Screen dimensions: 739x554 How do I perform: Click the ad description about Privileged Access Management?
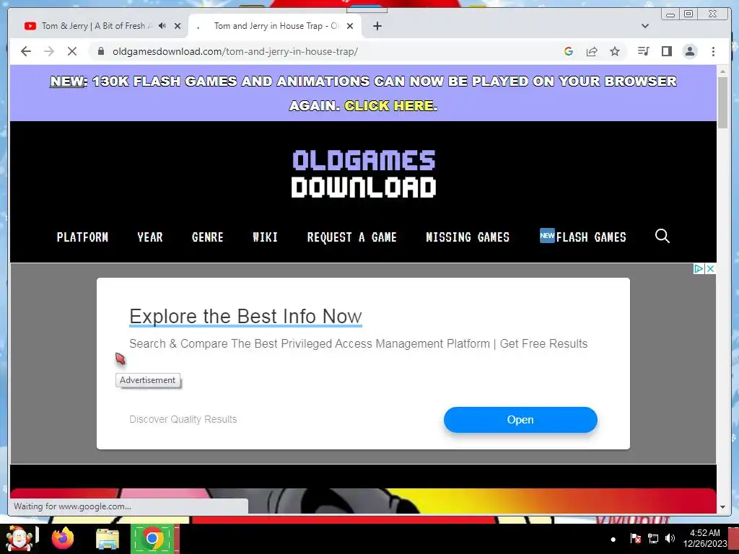(x=358, y=344)
